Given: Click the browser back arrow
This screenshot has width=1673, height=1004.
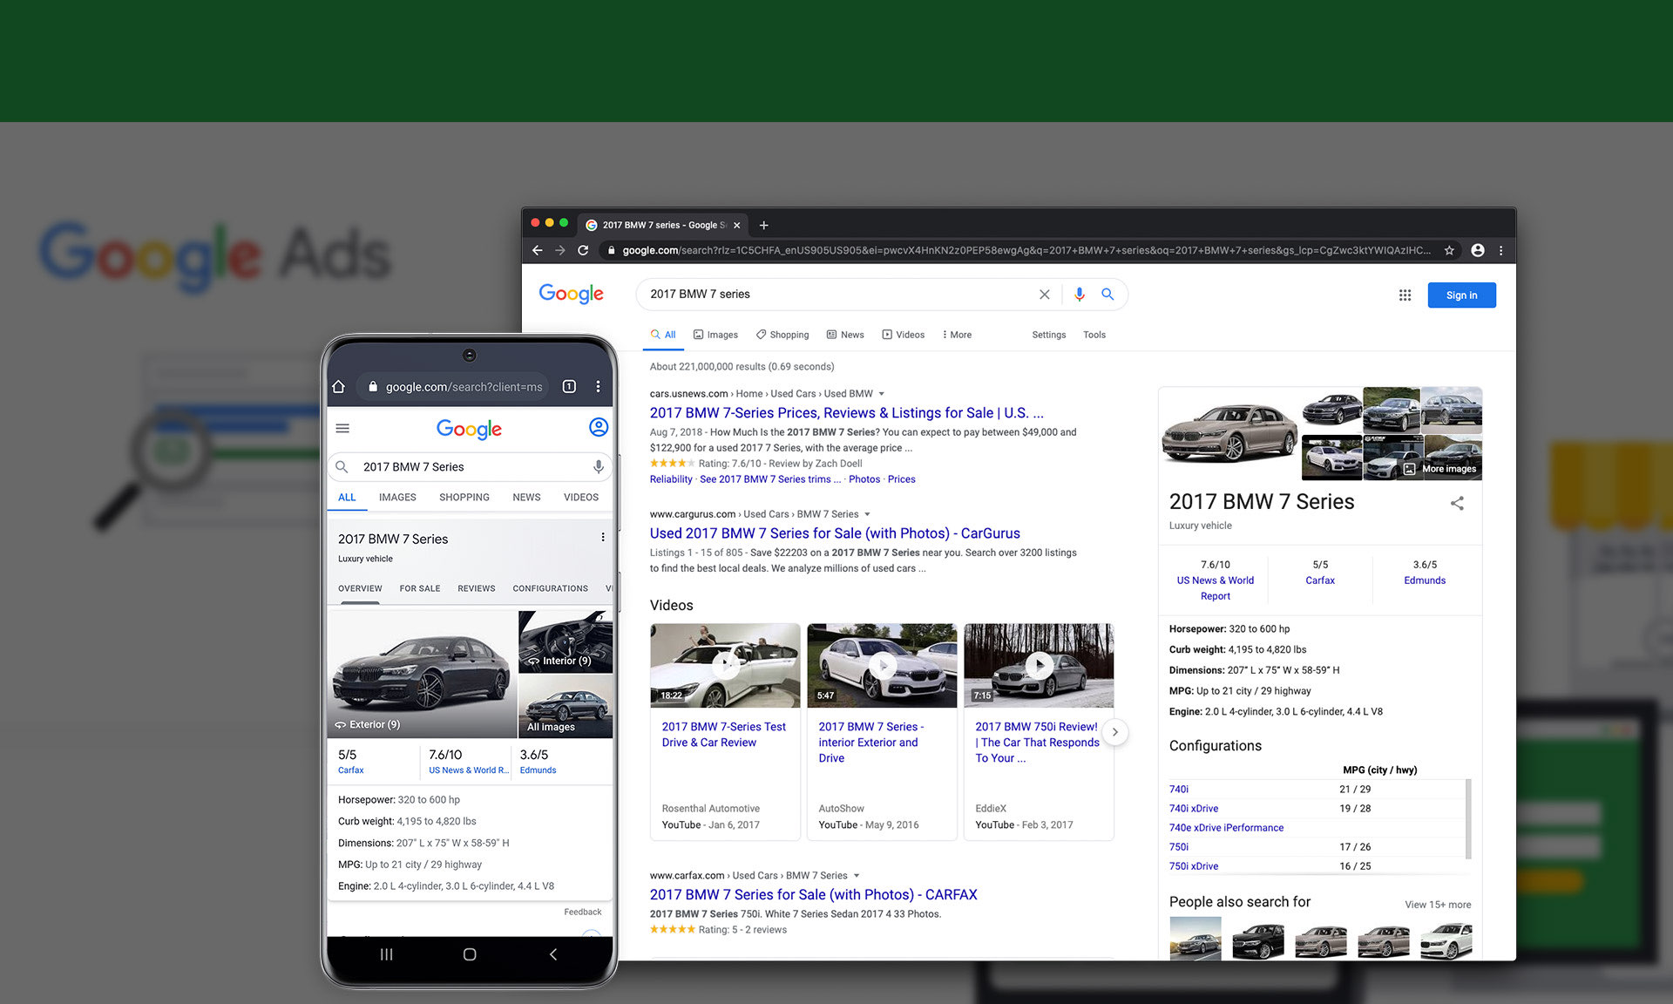Looking at the screenshot, I should pos(538,250).
